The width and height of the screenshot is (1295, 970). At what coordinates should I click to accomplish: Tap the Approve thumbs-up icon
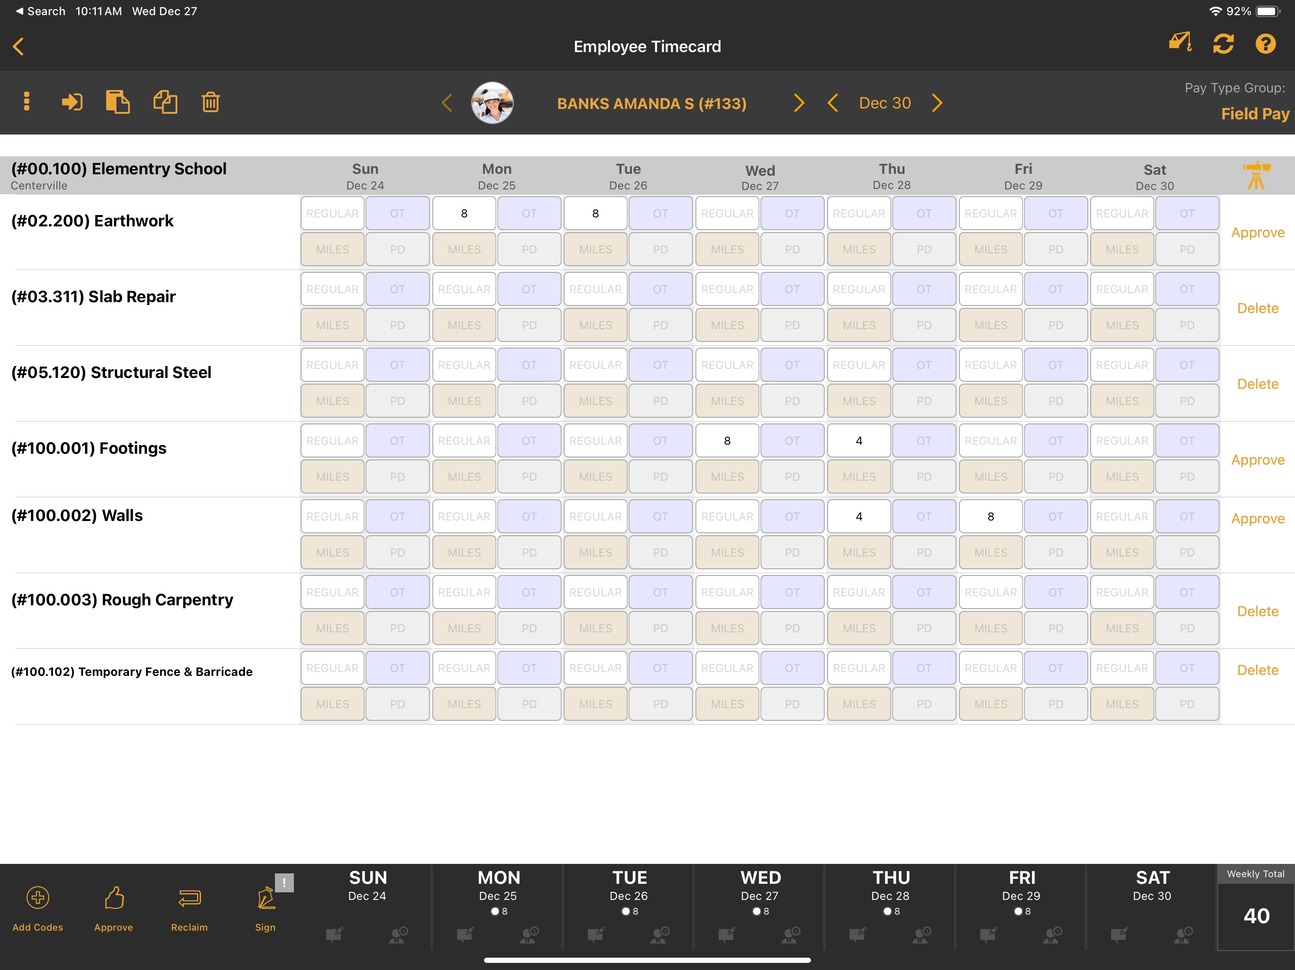pos(114,898)
